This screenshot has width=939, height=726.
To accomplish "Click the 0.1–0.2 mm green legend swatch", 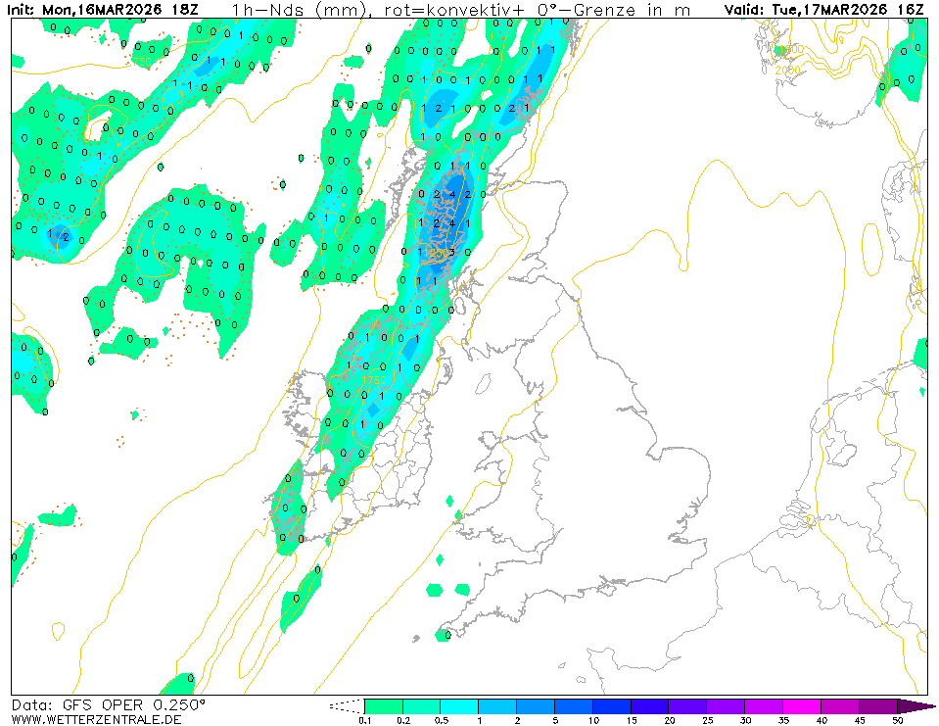I will 383,705.
